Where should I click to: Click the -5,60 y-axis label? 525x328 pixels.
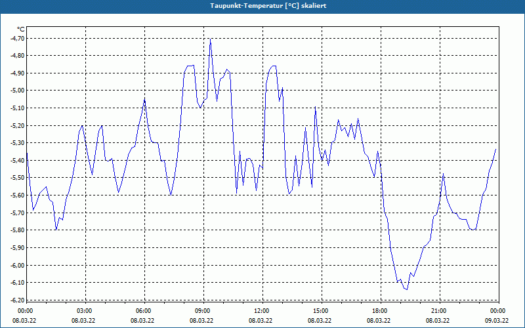click(18, 195)
